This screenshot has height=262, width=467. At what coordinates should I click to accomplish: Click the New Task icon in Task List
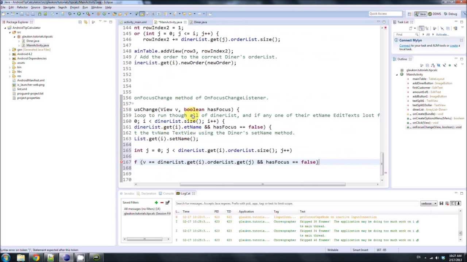tap(410, 28)
